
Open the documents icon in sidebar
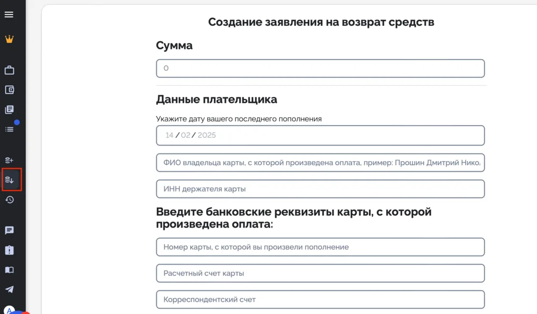tap(10, 109)
